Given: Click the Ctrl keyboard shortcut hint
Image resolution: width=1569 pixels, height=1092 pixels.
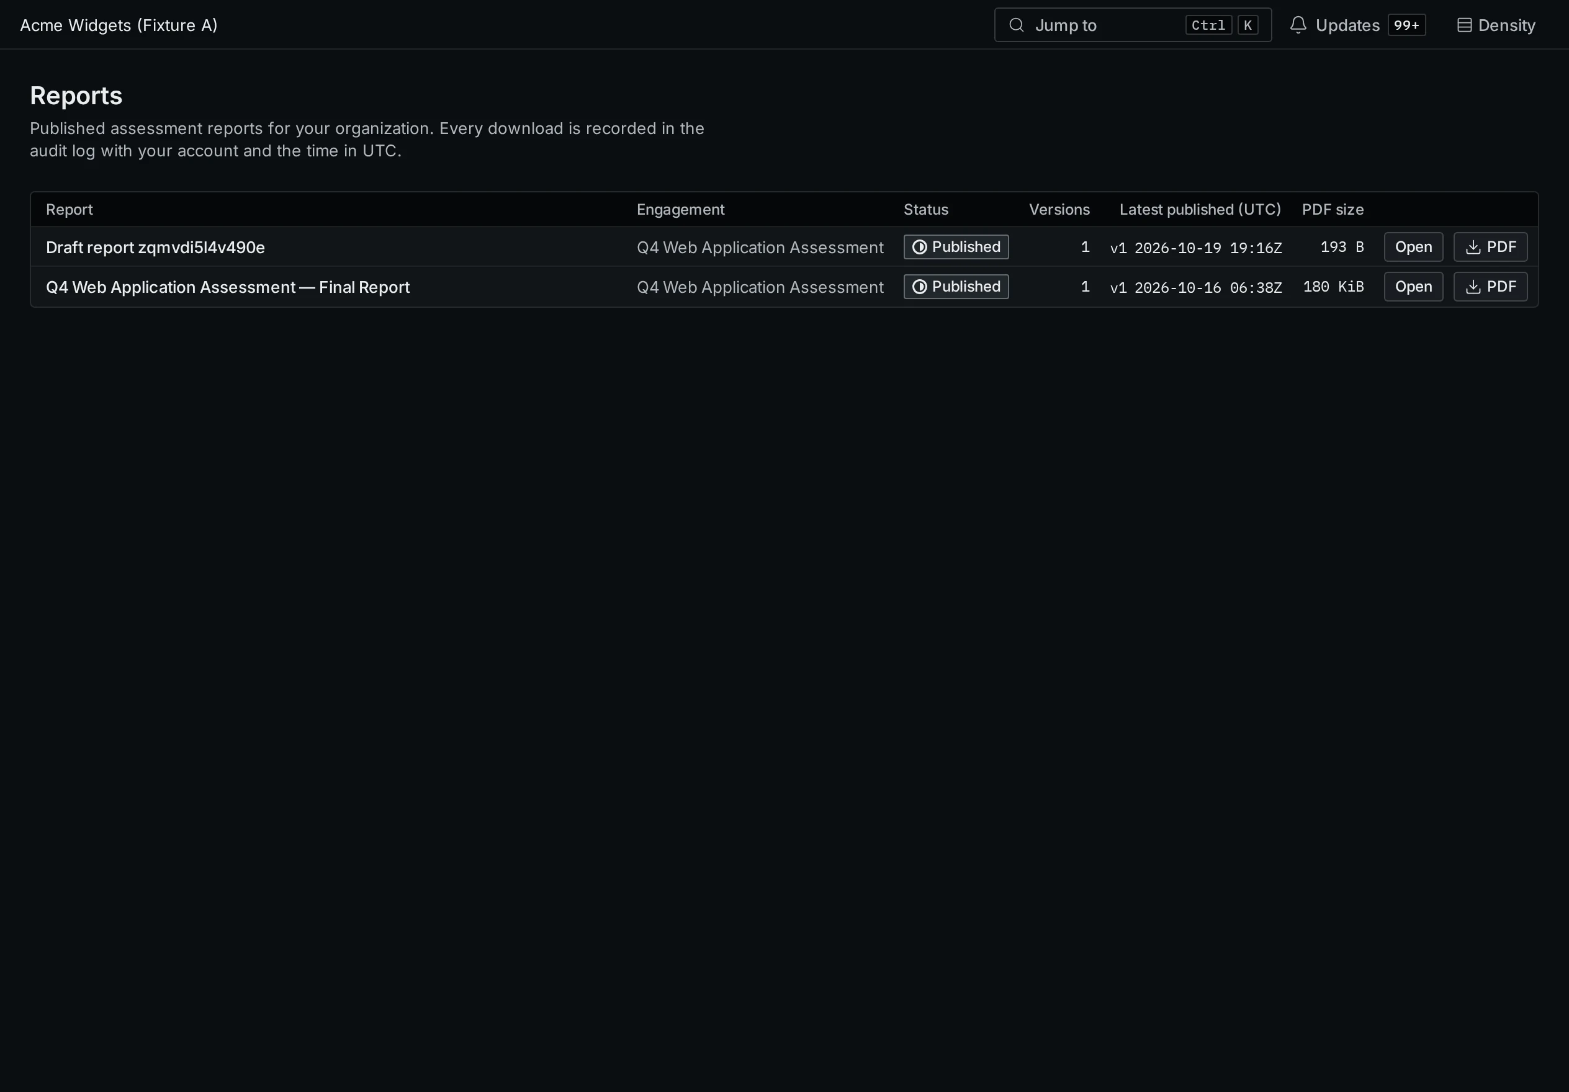Looking at the screenshot, I should coord(1208,25).
